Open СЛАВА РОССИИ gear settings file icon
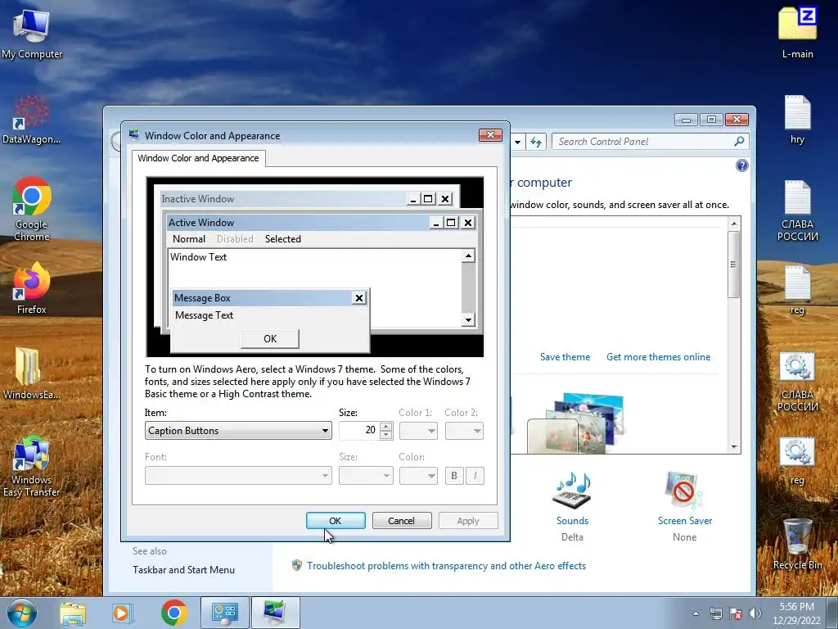Viewport: 838px width, 629px height. (797, 382)
